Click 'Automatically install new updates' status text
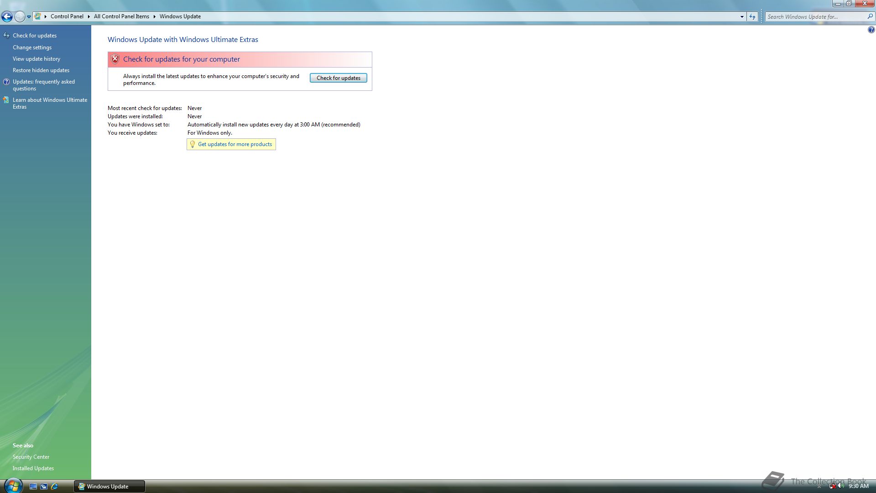Viewport: 876px width, 493px height. click(274, 125)
